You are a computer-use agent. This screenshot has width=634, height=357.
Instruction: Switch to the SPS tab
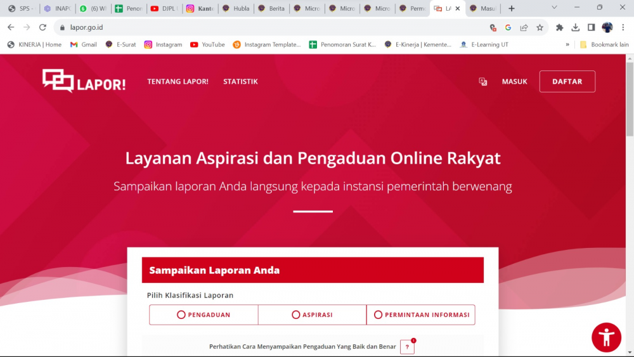point(22,8)
